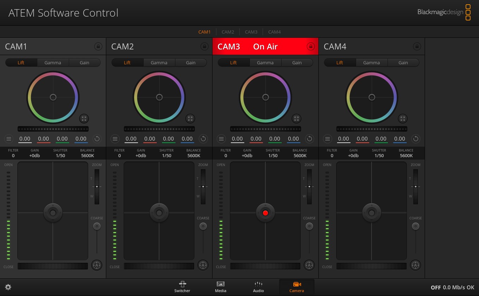The image size is (479, 296).
Task: Open CAM4 gain +0db setting
Action: (353, 153)
